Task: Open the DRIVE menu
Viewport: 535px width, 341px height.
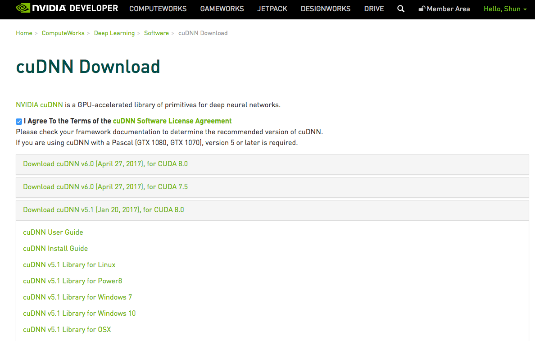Action: 374,9
